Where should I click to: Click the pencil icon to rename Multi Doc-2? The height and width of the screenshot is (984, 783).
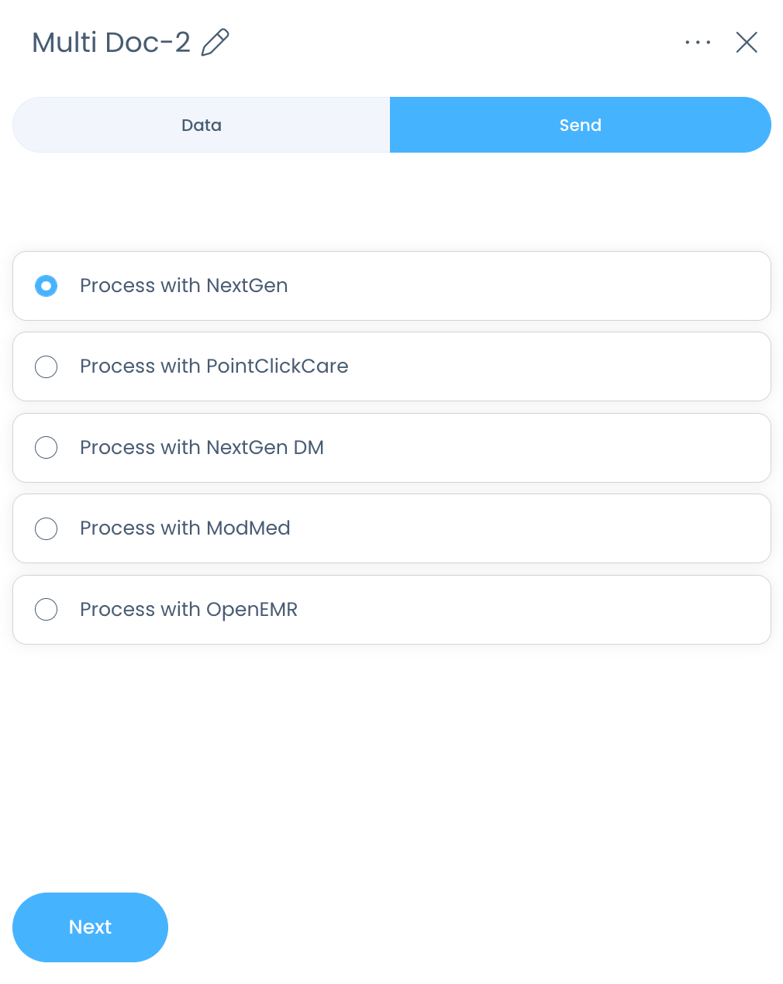point(215,43)
